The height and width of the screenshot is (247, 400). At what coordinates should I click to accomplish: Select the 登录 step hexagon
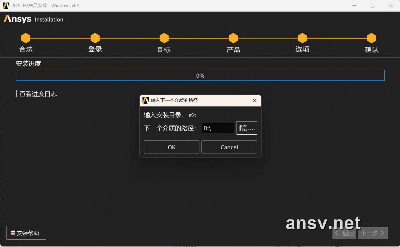[x=95, y=38]
